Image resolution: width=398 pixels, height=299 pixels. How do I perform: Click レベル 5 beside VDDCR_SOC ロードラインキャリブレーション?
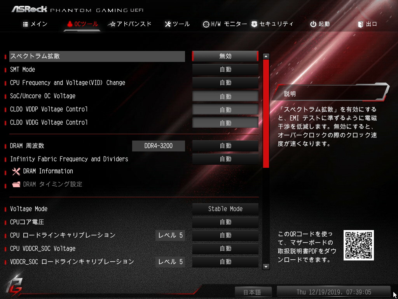[x=170, y=262]
